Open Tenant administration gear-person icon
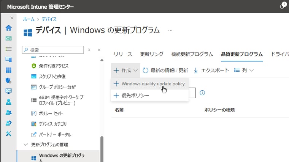Image resolution: width=289 pixels, height=162 pixels. click(8, 123)
